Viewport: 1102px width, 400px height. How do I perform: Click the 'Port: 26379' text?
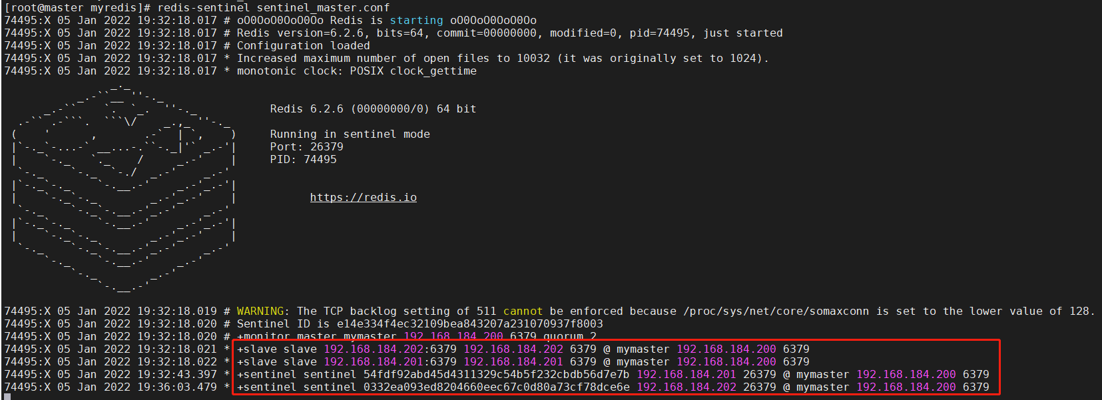pos(307,146)
